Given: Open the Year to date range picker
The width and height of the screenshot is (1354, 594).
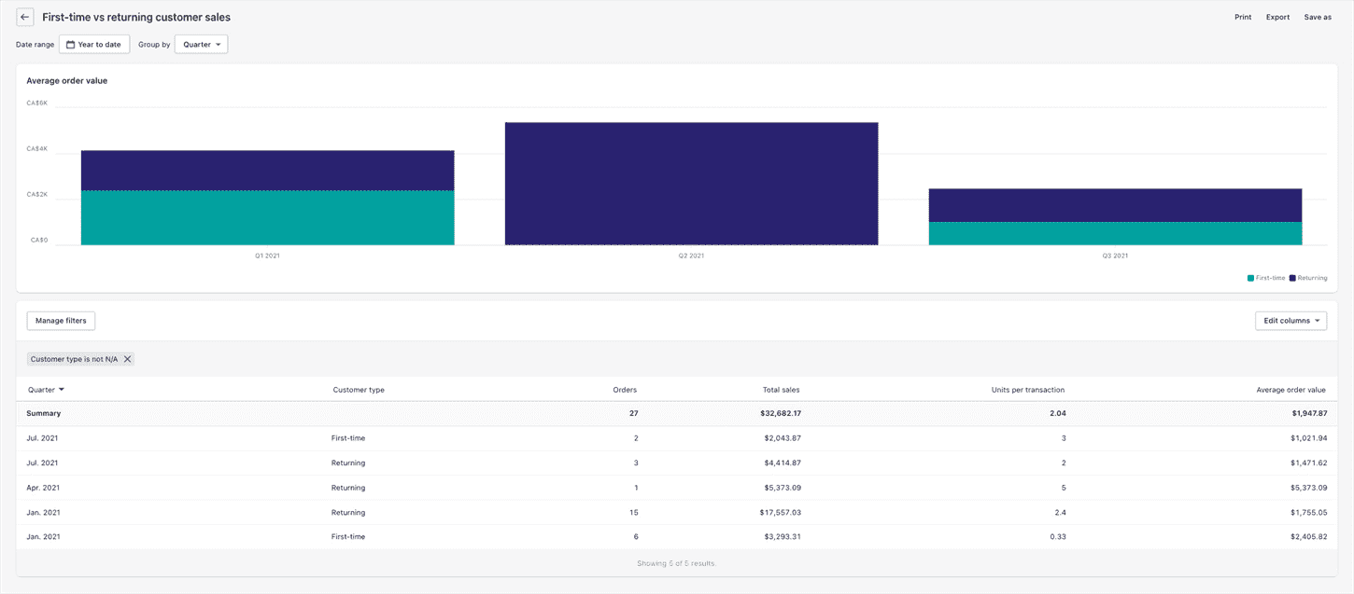Looking at the screenshot, I should (94, 45).
